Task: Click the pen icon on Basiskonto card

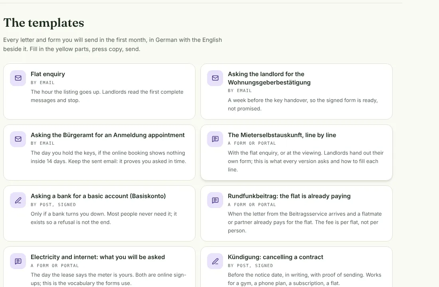Action: 18,200
